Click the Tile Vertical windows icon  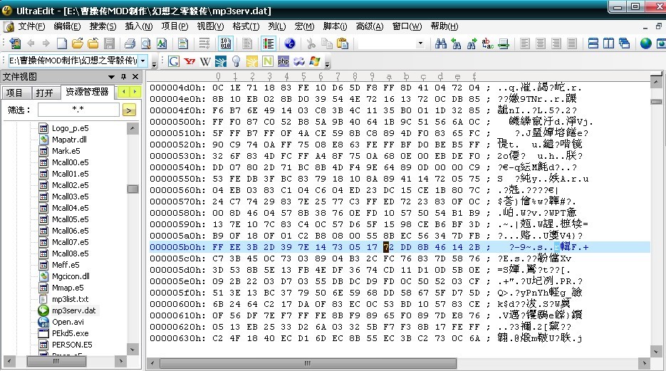[608, 43]
